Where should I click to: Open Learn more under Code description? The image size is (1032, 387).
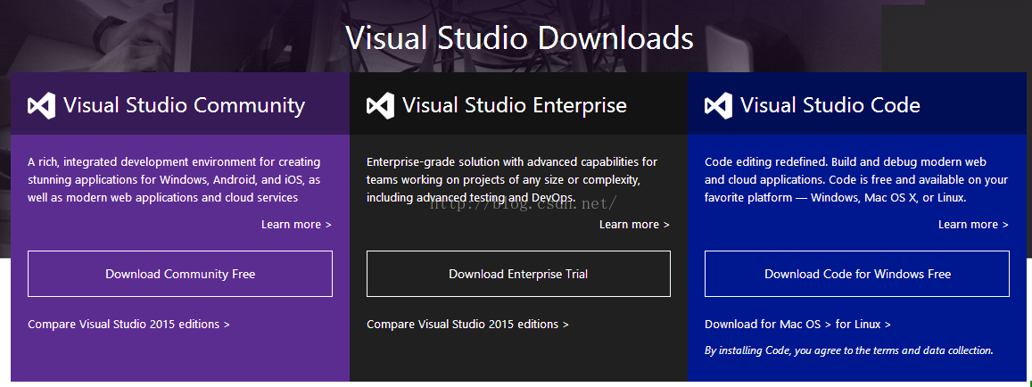[x=973, y=225]
